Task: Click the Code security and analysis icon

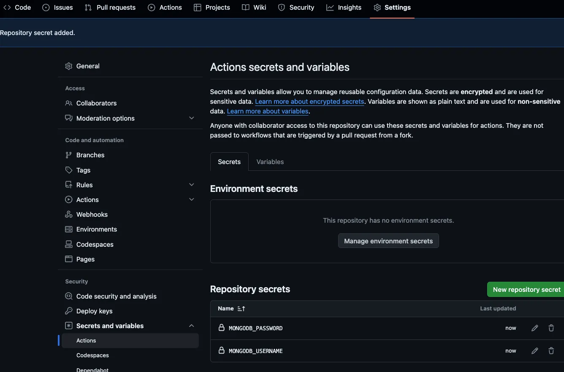Action: click(69, 297)
